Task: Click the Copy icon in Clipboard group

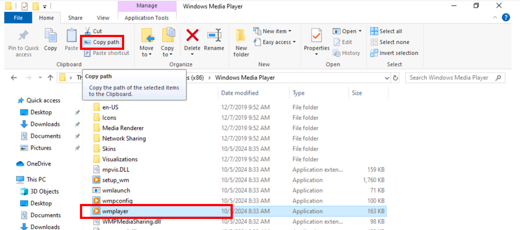Action: [x=50, y=37]
